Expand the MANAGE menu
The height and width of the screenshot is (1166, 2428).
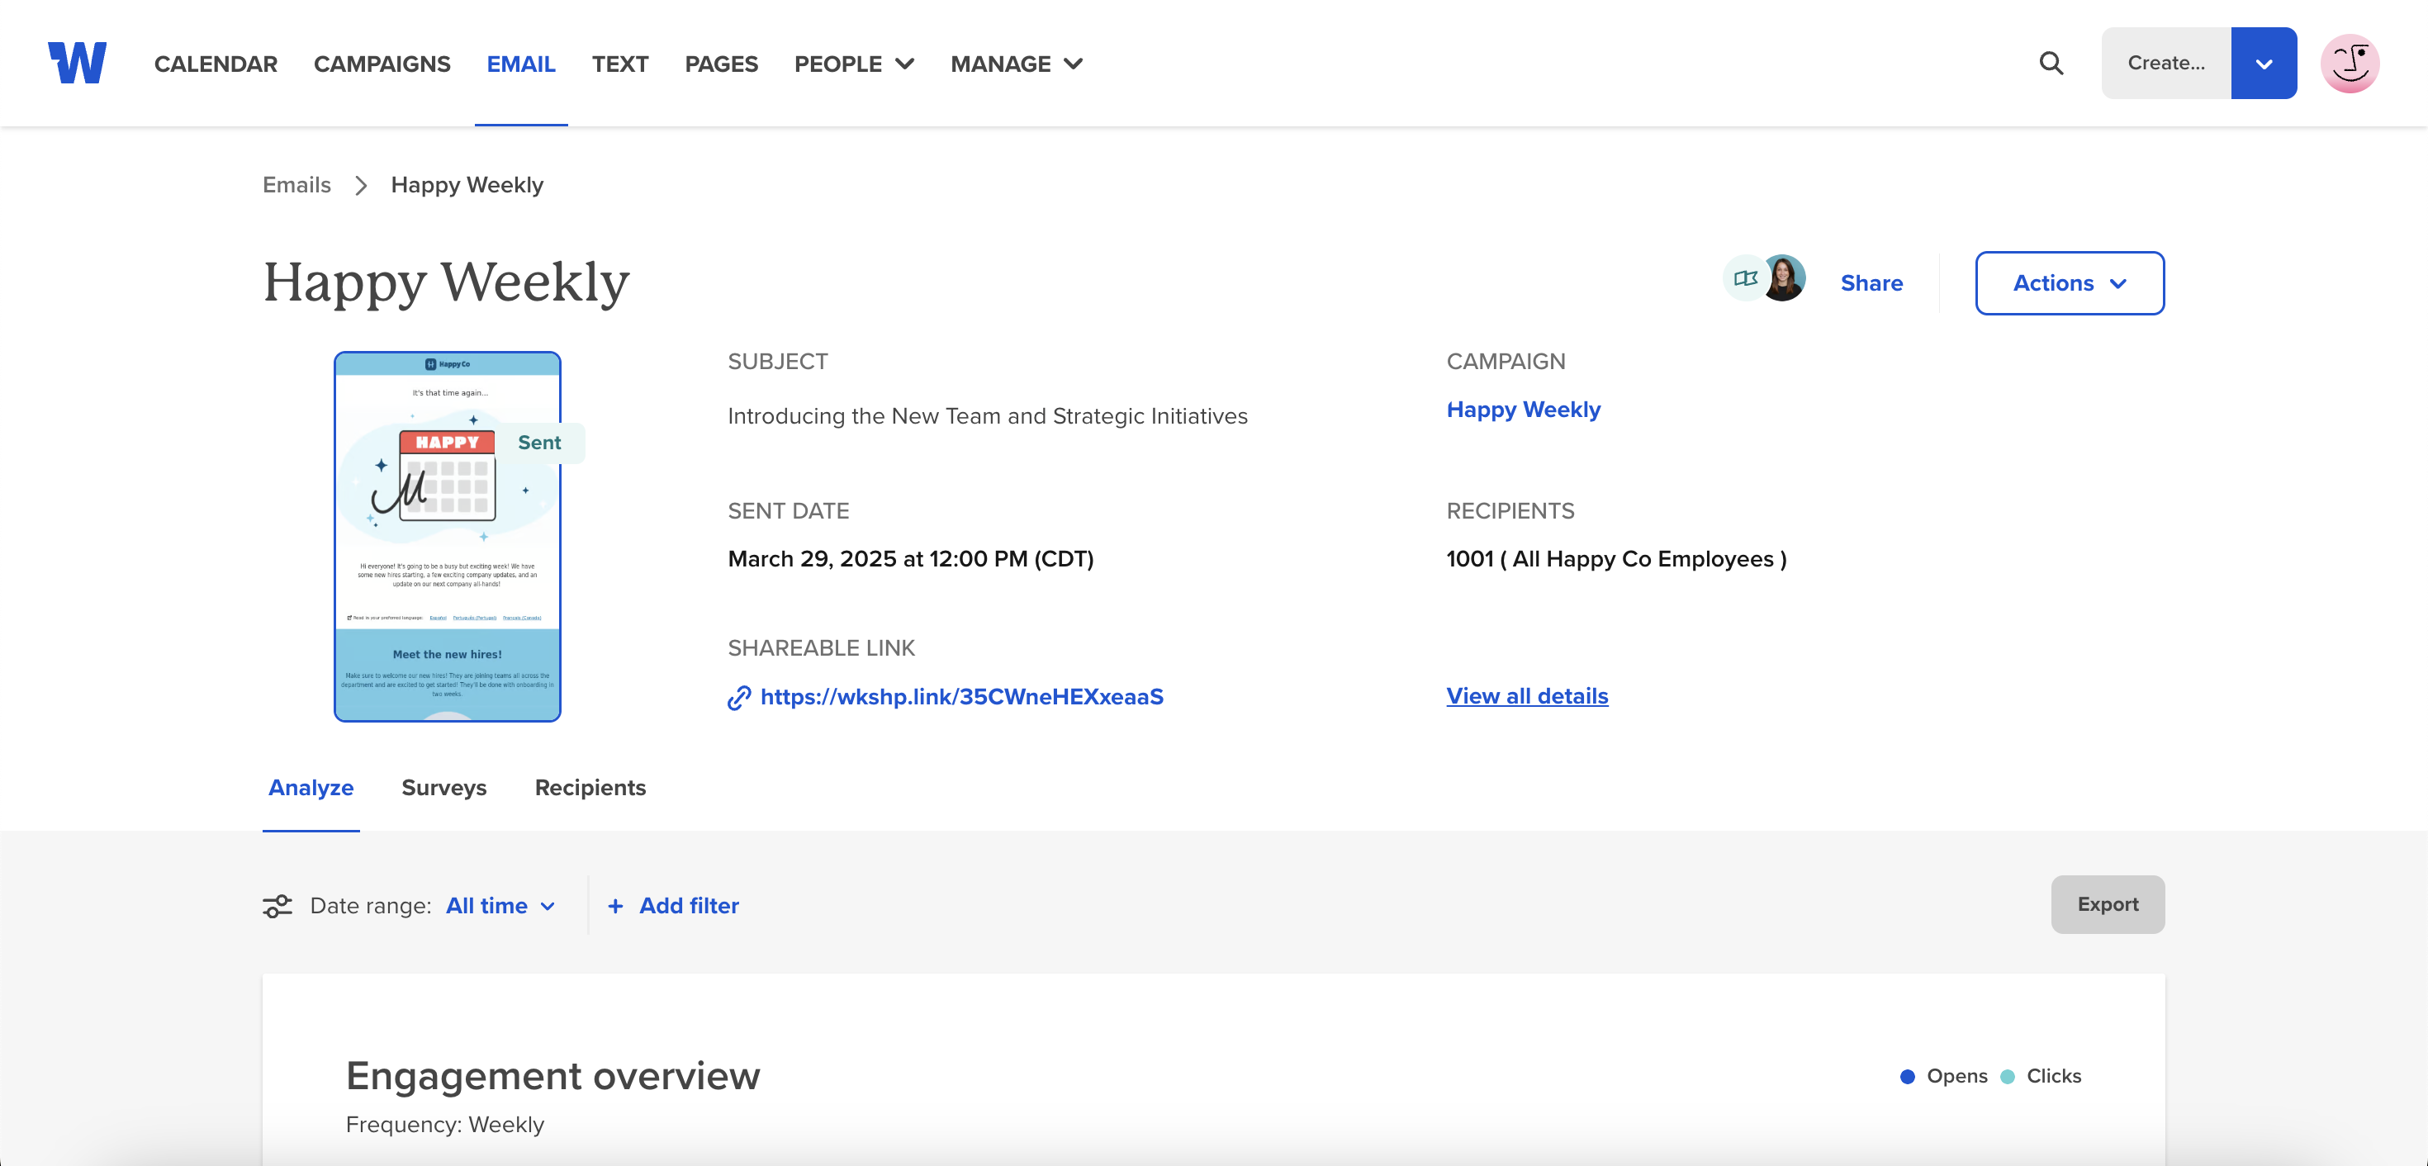click(x=1016, y=63)
